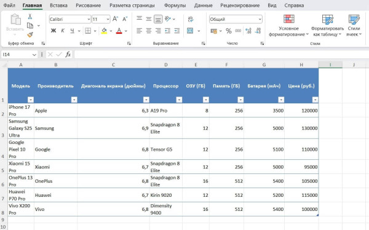Toggle italic (К) formatting
Image resolution: width=369 pixels, height=230 pixels.
pos(63,31)
